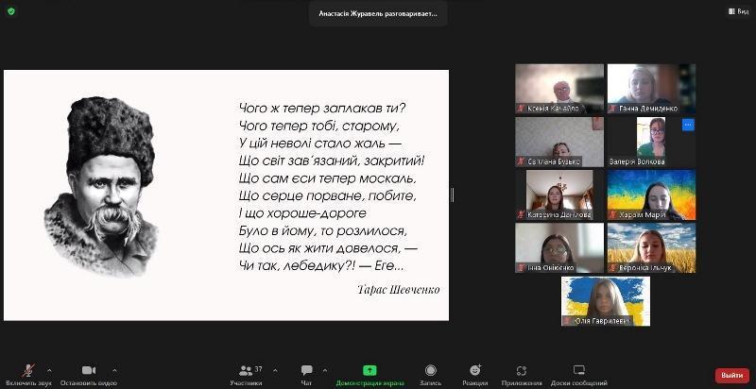The height and width of the screenshot is (389, 756).
Task: Expand video options arrow beside camera icon
Action: coord(115,370)
